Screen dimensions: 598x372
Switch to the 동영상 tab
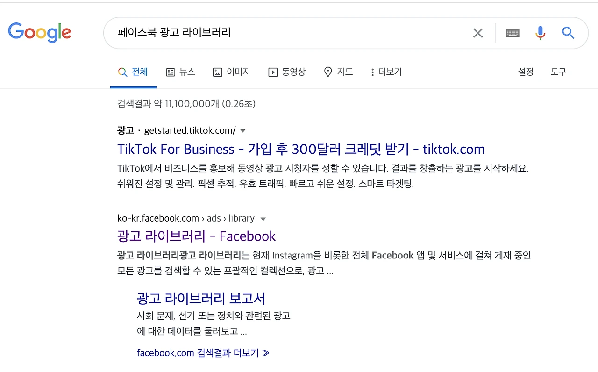(x=287, y=72)
